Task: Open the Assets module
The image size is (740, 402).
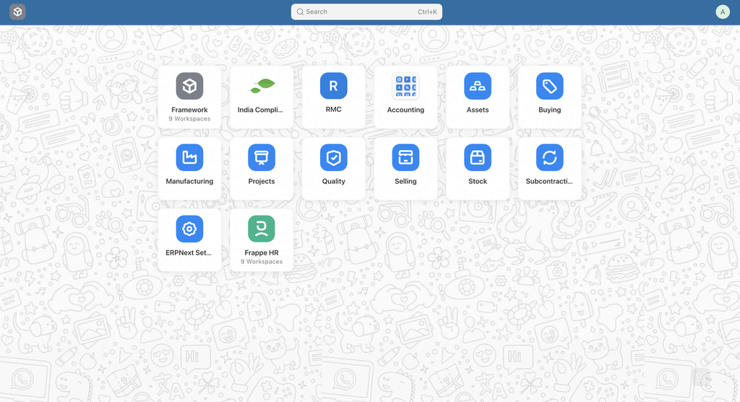Action: tap(478, 87)
